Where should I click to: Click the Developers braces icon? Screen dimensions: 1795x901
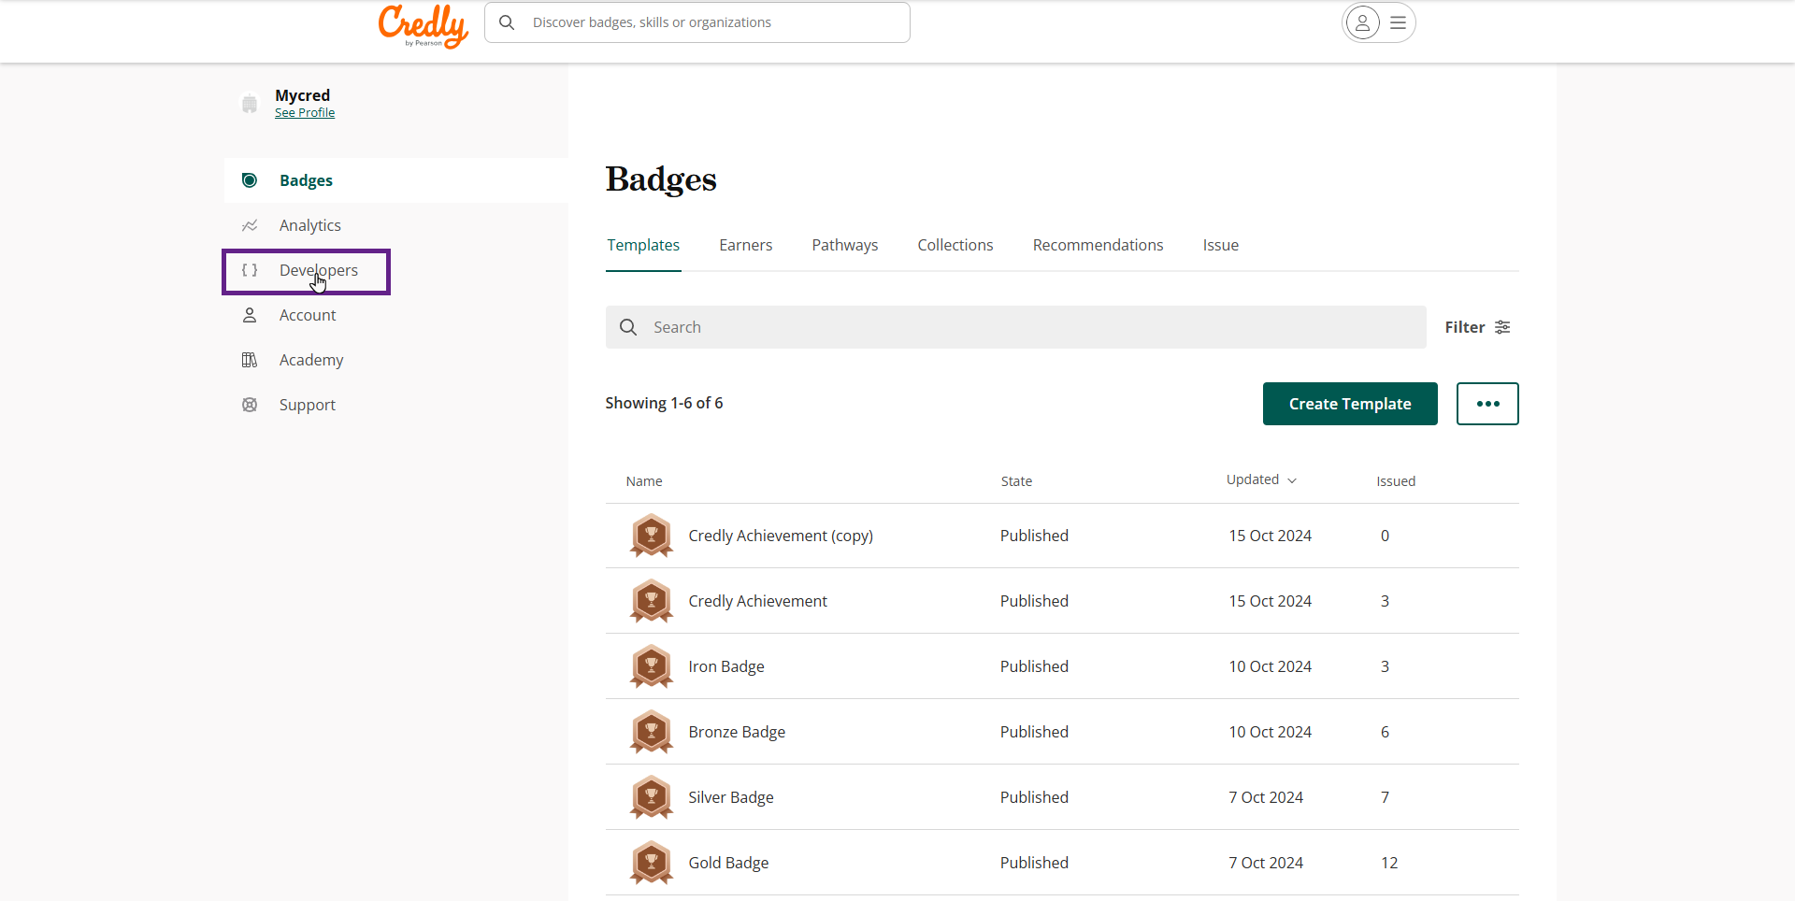point(250,270)
